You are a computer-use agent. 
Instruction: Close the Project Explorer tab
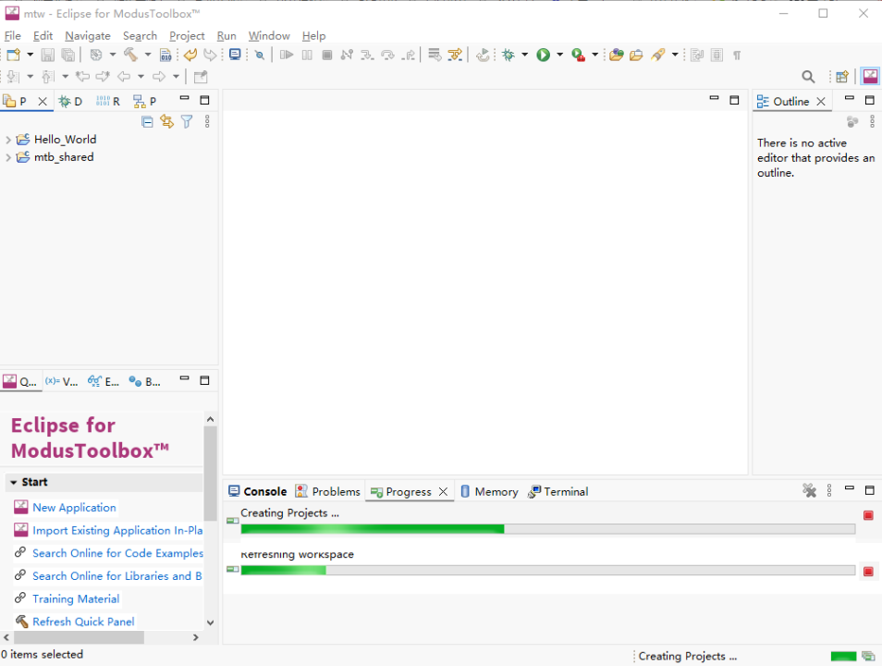point(43,102)
